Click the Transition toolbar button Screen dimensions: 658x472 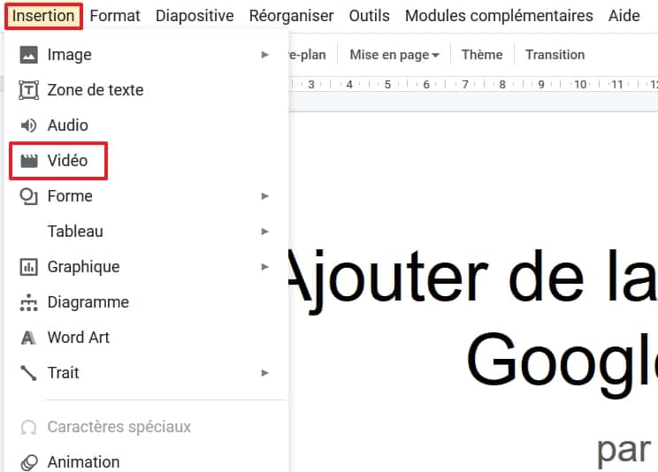coord(555,55)
